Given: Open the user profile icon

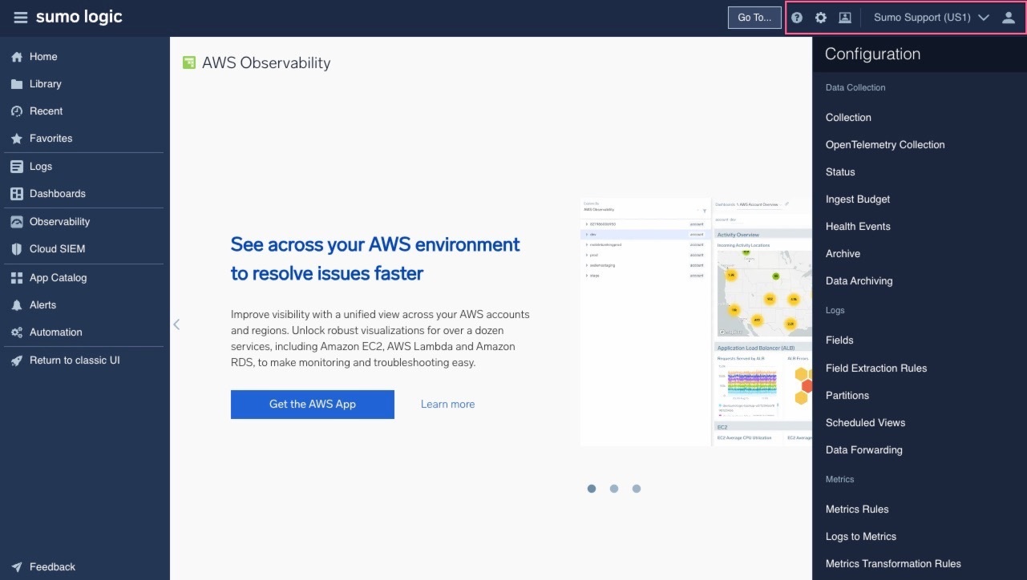Looking at the screenshot, I should click(x=1009, y=18).
